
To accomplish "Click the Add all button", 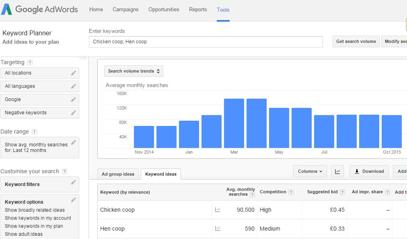I will point(400,171).
